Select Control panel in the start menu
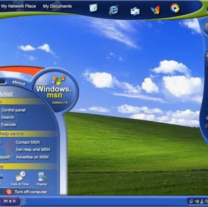Image resolution: width=208 pixels, height=207 pixels. pyautogui.click(x=13, y=110)
